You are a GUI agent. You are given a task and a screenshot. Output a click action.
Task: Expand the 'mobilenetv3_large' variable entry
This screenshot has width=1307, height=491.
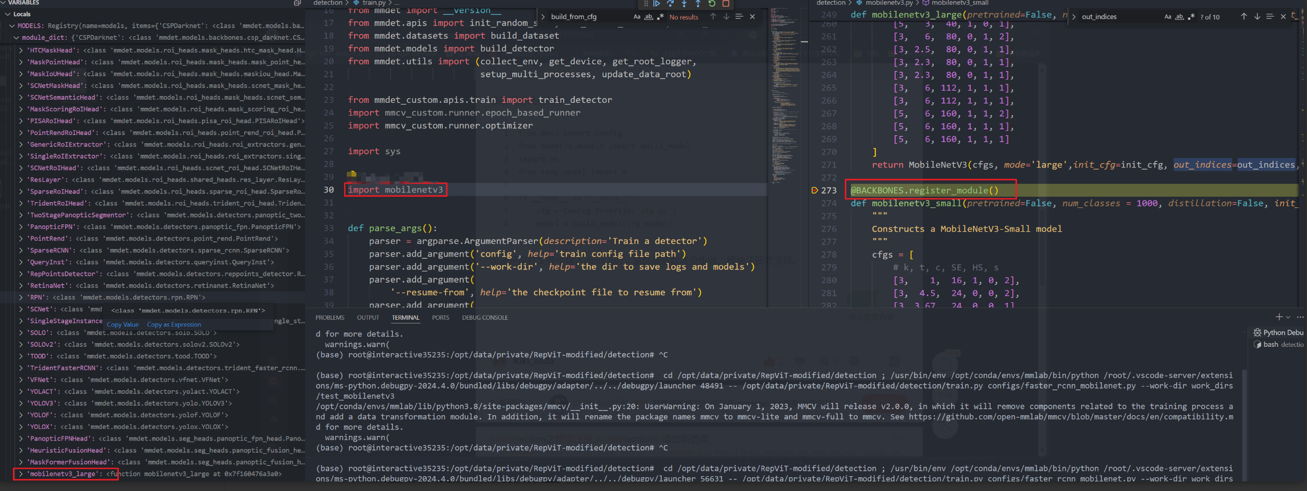pos(21,474)
